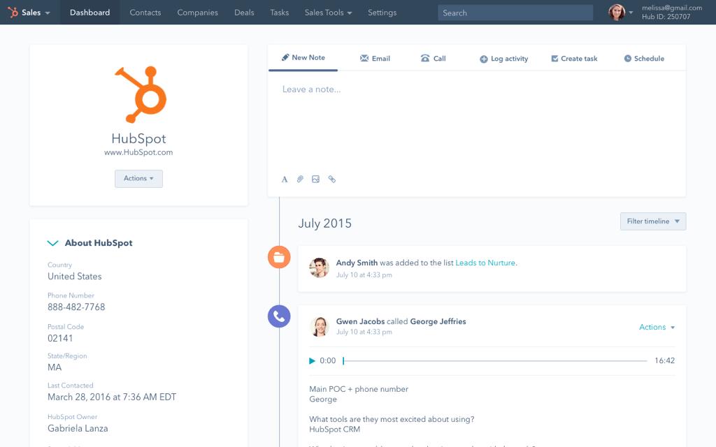Image resolution: width=716 pixels, height=447 pixels.
Task: Open text formatting with the A icon
Action: pos(285,179)
